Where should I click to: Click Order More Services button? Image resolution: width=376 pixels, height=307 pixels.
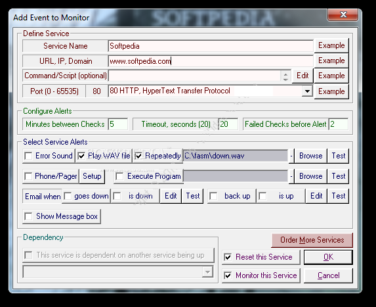[312, 240]
